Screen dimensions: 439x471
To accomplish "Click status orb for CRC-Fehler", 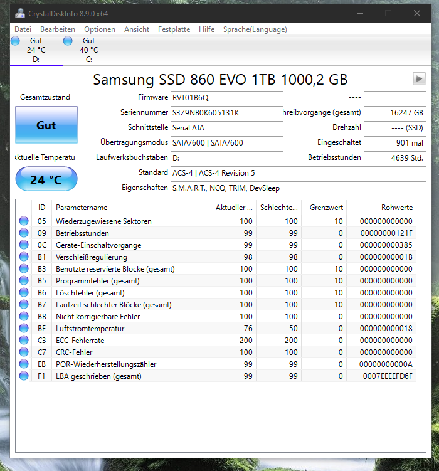I will 24,352.
